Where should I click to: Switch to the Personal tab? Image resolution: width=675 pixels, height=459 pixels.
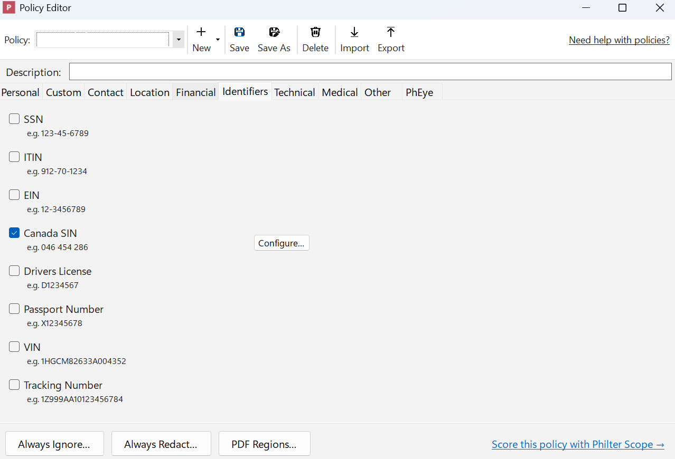(21, 92)
